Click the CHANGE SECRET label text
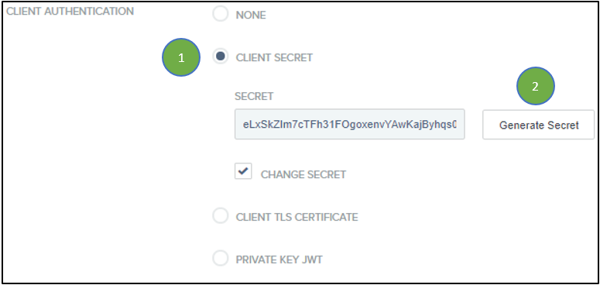This screenshot has width=600, height=285. pos(303,175)
